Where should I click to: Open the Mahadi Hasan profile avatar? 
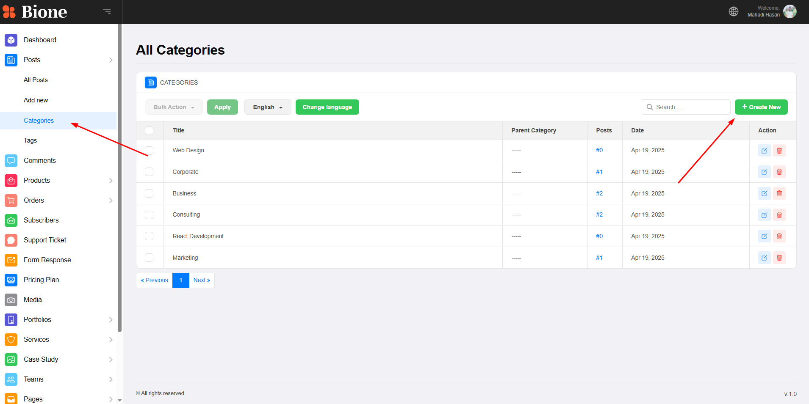pyautogui.click(x=790, y=11)
